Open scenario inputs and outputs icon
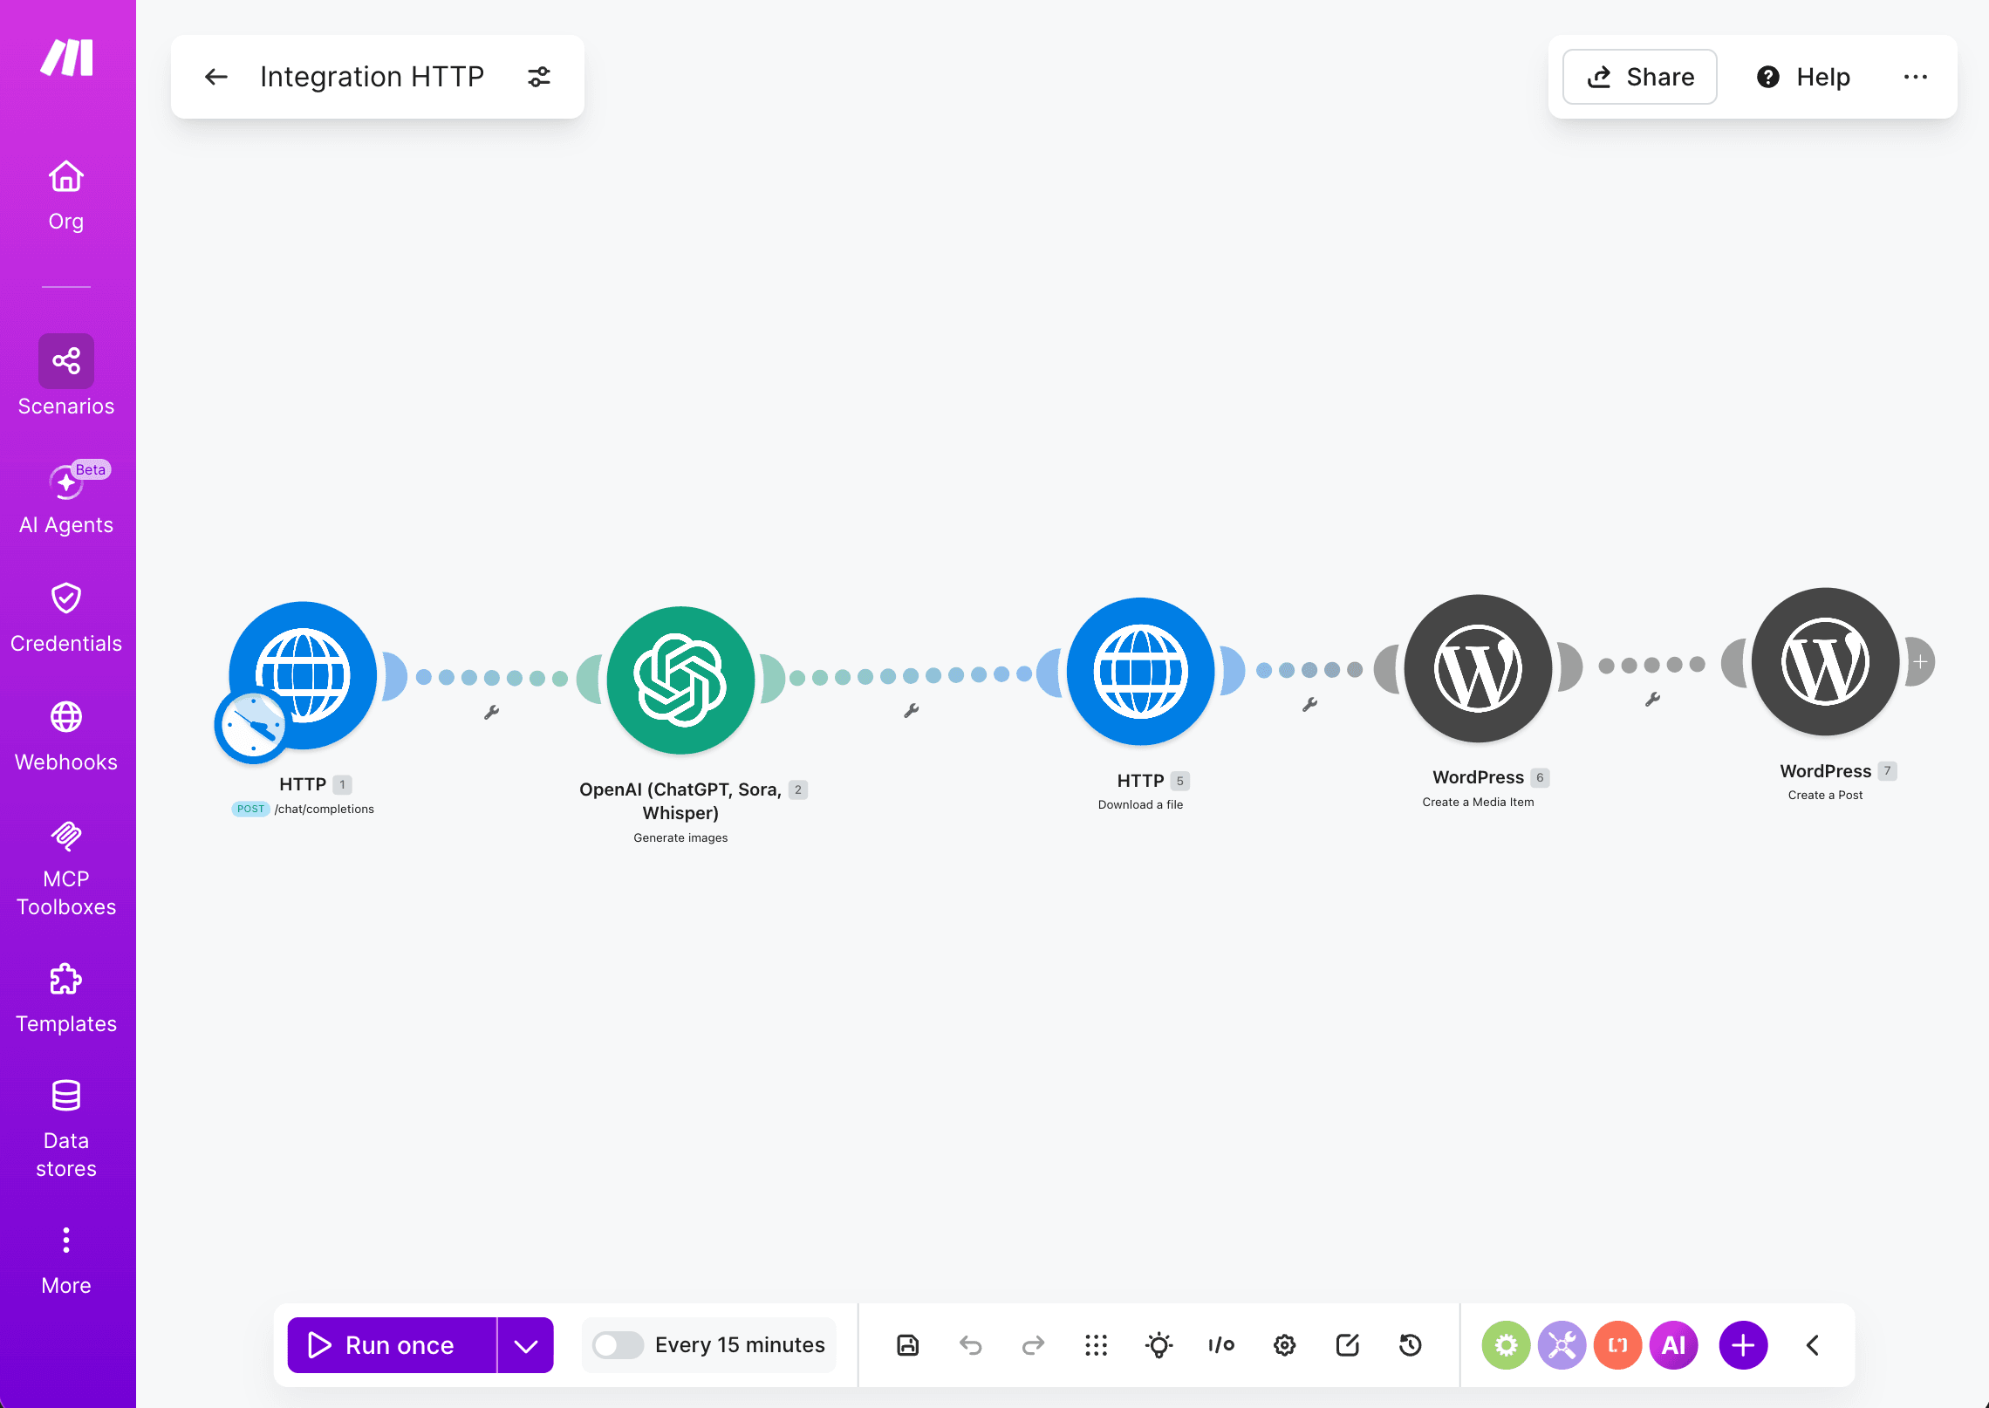 (x=1221, y=1345)
